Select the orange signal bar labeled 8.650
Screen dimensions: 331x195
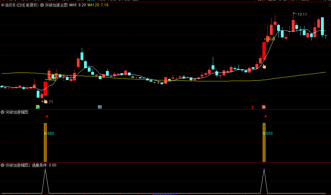(264, 142)
